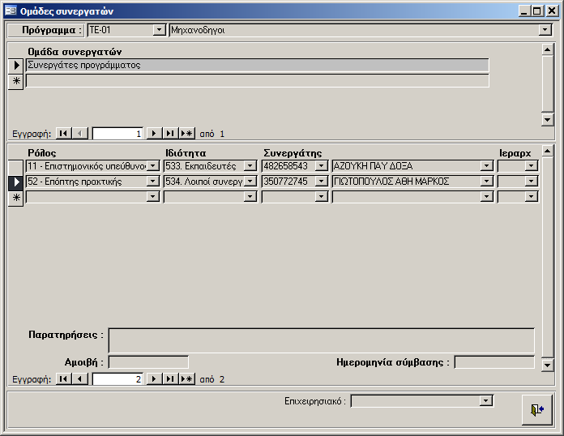The image size is (564, 436).
Task: Click the Παρατηρήσεις text field
Action: (x=321, y=340)
